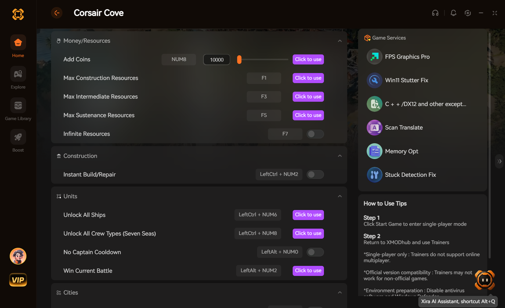Click the FPS Graphics Pro label
This screenshot has height=308, width=505.
(x=407, y=57)
